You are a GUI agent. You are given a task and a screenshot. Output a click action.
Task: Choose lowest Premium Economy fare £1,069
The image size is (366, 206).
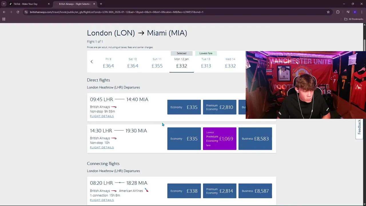point(220,138)
